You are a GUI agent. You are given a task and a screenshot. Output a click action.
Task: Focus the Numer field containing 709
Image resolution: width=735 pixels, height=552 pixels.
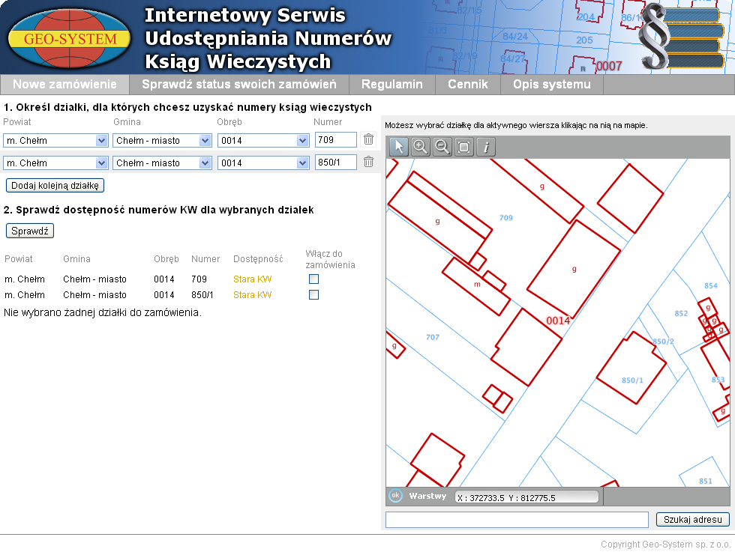tap(336, 139)
